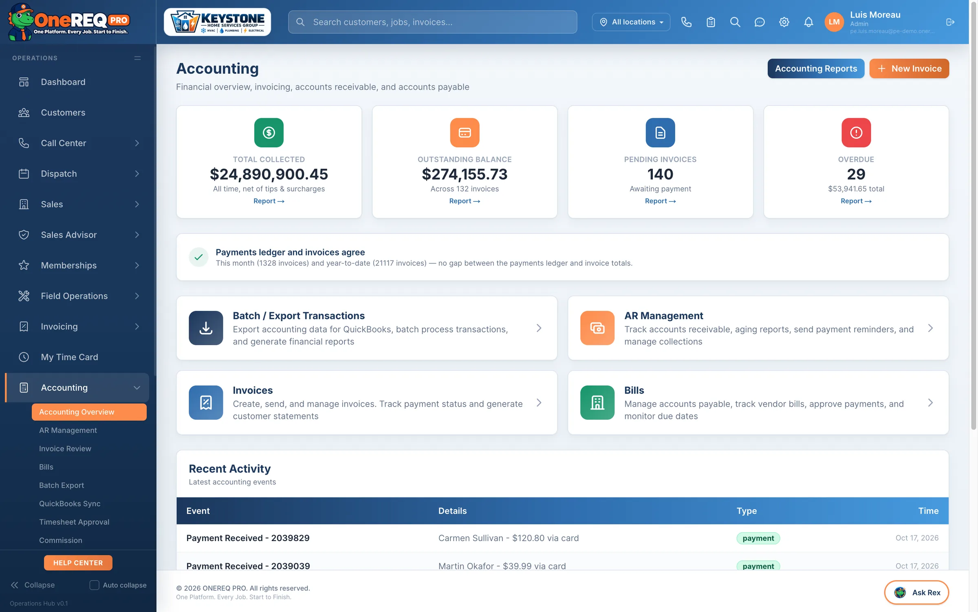Image resolution: width=978 pixels, height=612 pixels.
Task: Open the clipboard icon in header
Action: 711,22
